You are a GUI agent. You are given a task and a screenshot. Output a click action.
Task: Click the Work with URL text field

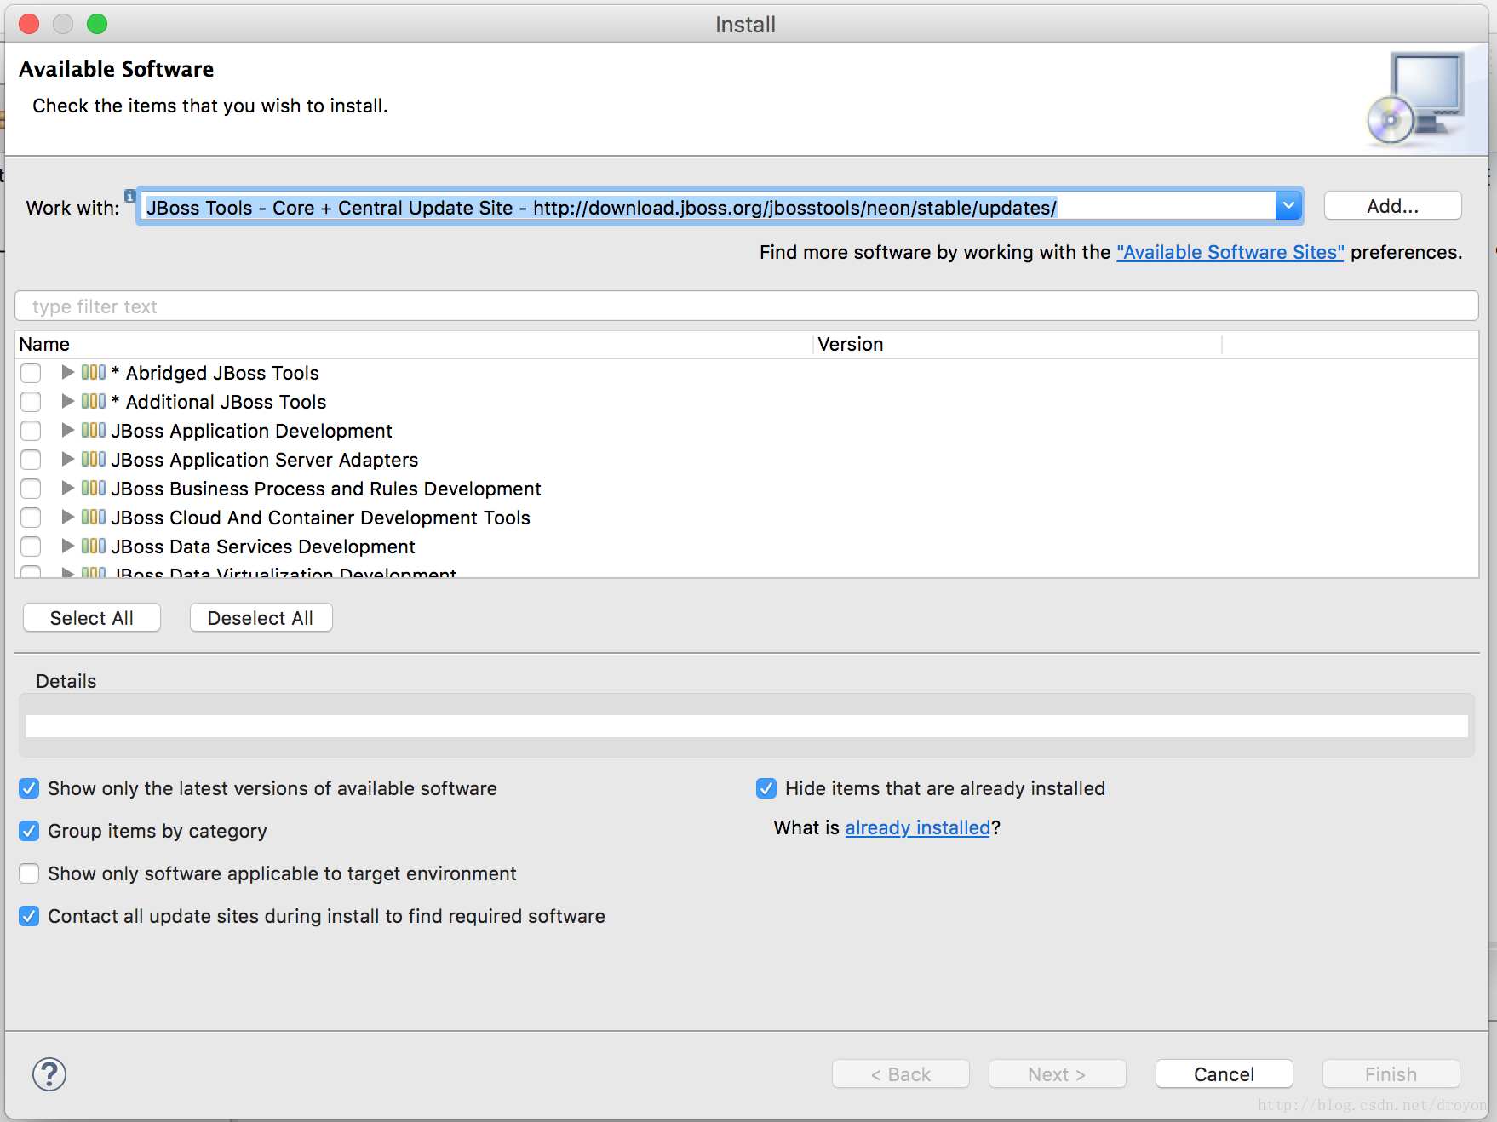tap(707, 207)
